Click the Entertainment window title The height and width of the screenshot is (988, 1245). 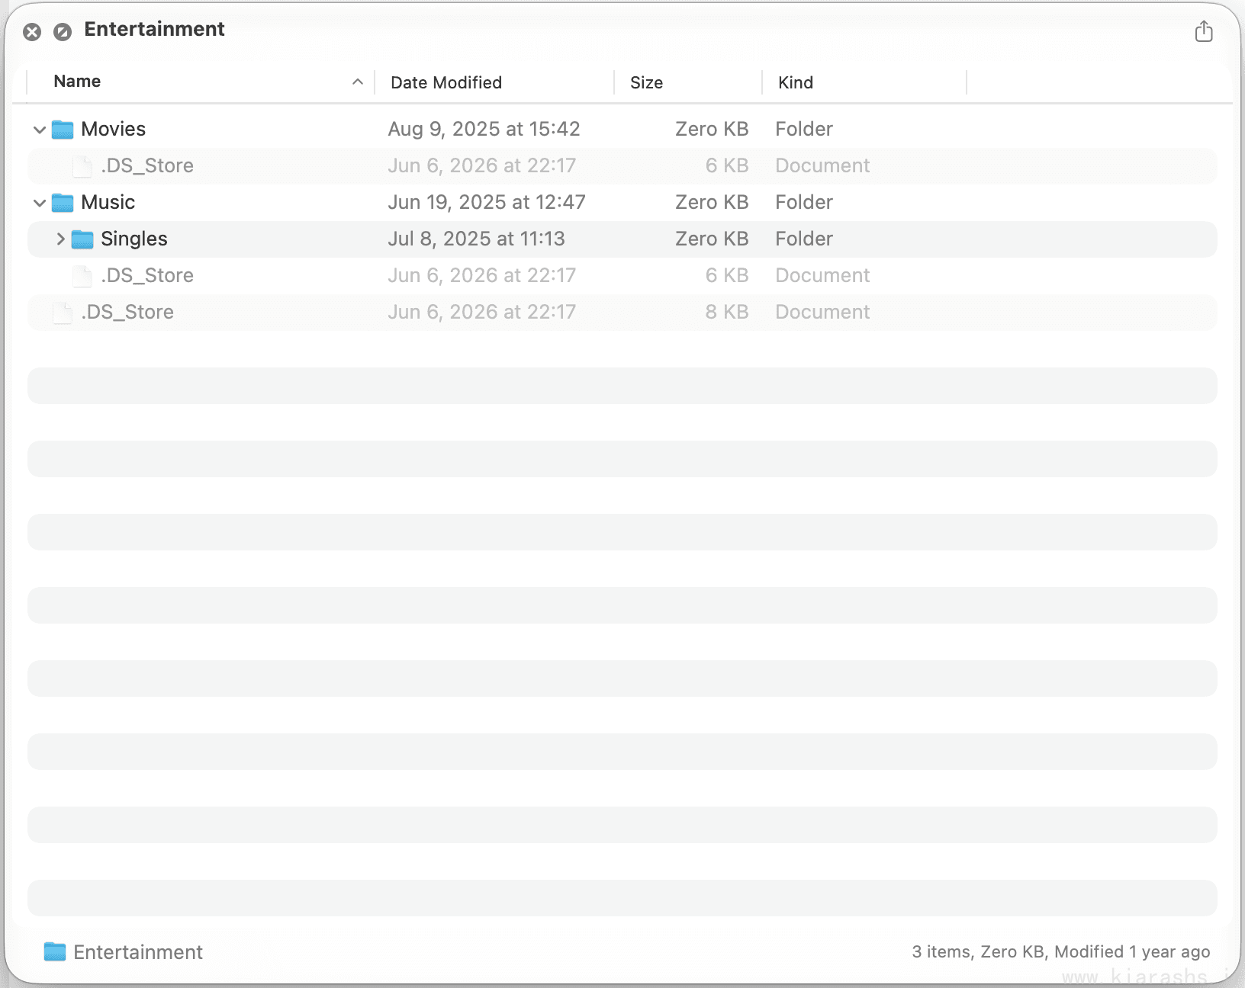tap(154, 29)
